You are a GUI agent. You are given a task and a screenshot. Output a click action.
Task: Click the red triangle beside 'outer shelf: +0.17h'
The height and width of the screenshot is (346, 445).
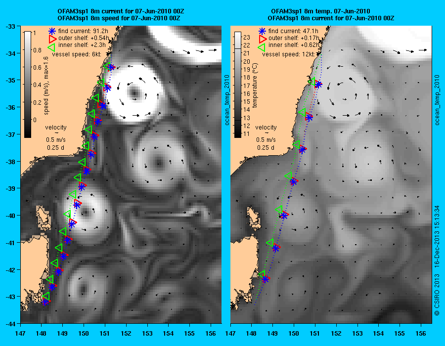coord(263,38)
